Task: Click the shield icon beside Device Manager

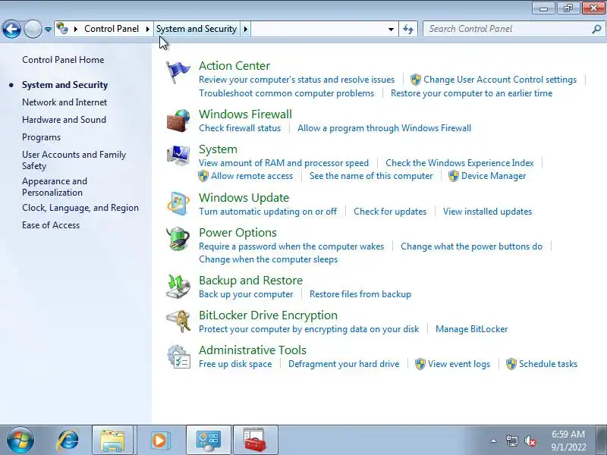Action: (453, 176)
